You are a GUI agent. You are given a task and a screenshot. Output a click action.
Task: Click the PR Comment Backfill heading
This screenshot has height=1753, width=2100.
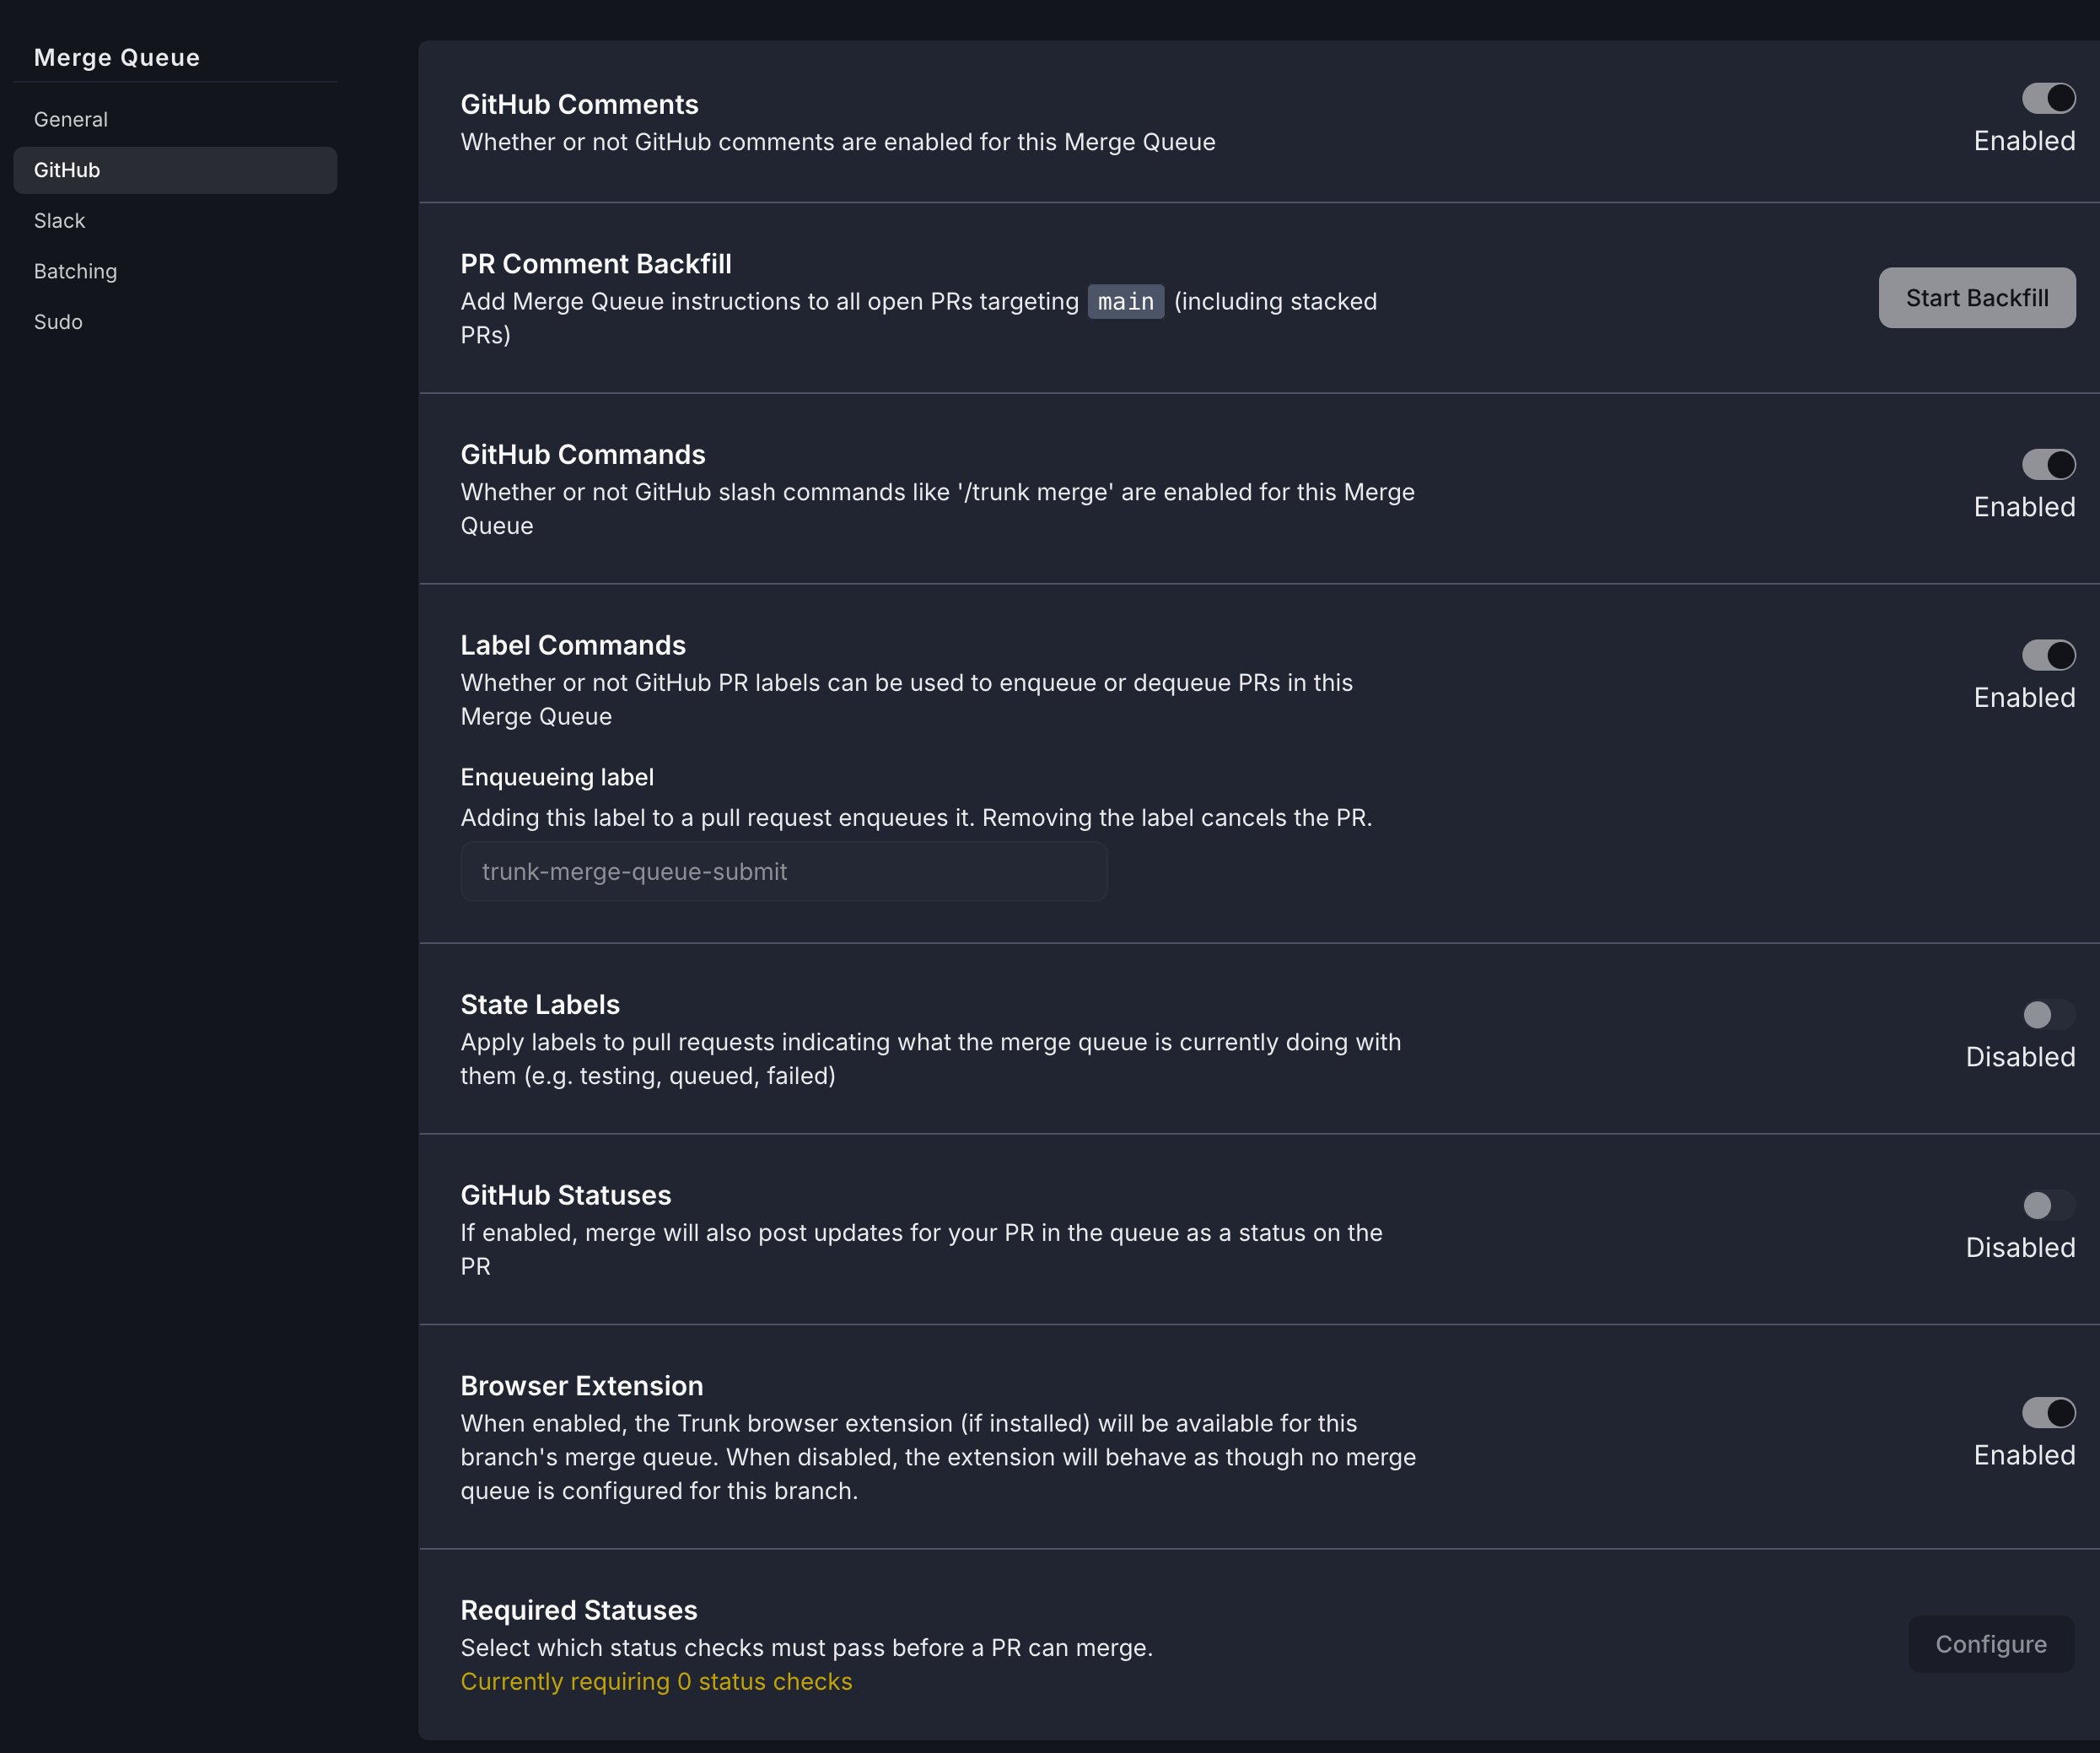point(596,264)
